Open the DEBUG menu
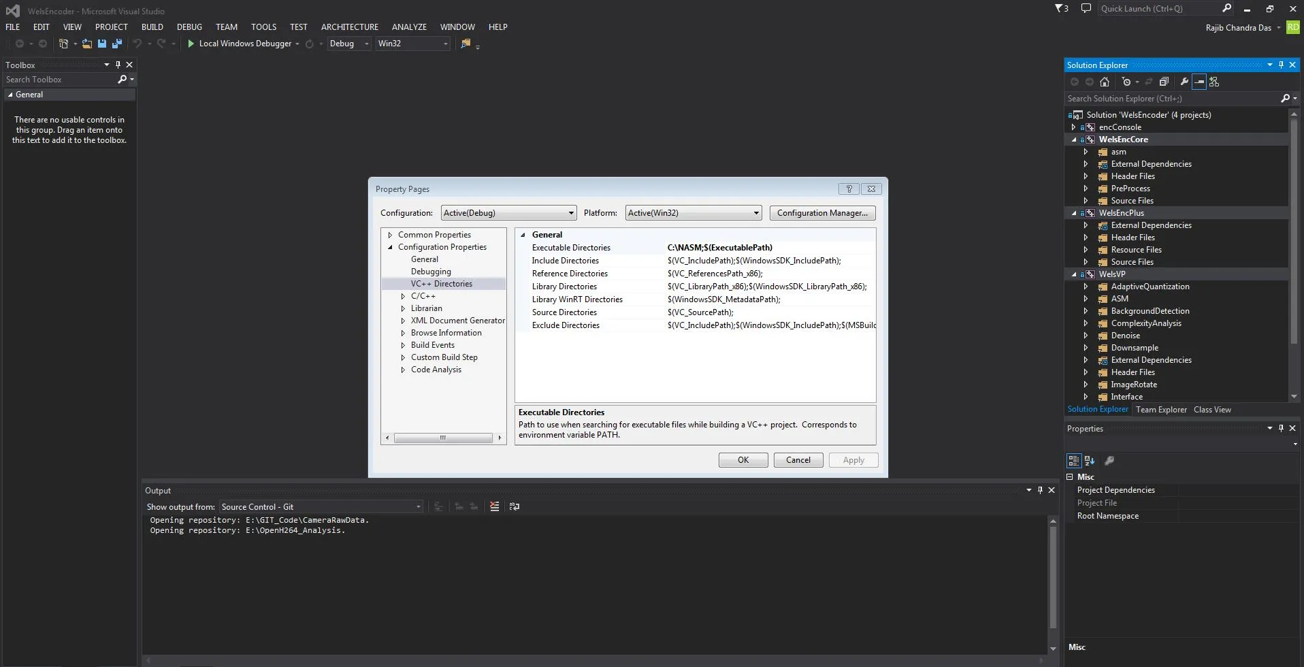This screenshot has height=667, width=1304. point(189,27)
